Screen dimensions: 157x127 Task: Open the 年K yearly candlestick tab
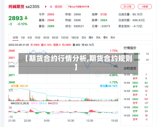pos(113,38)
